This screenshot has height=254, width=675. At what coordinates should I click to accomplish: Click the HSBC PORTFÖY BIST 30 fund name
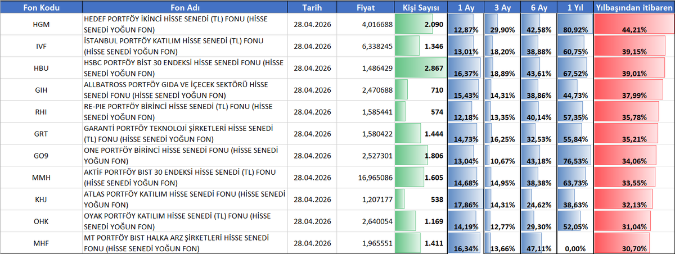point(184,68)
